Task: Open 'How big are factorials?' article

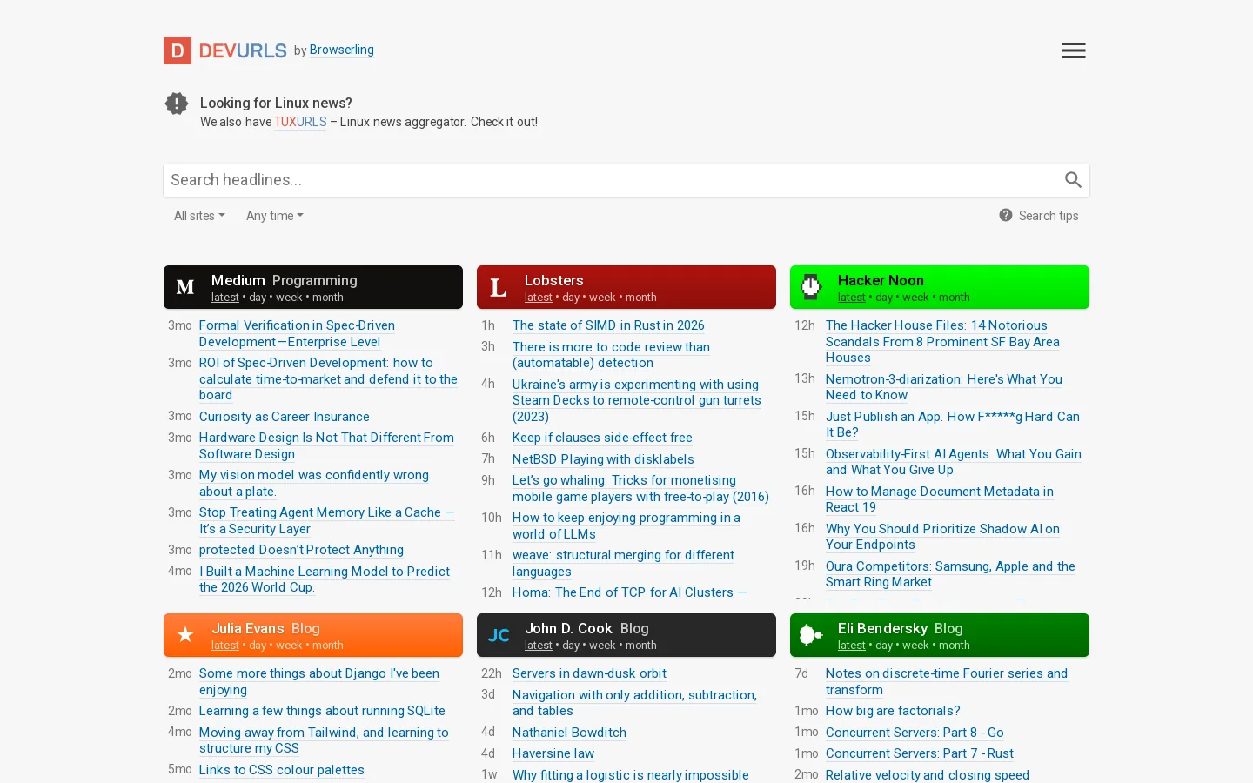Action: pyautogui.click(x=893, y=711)
